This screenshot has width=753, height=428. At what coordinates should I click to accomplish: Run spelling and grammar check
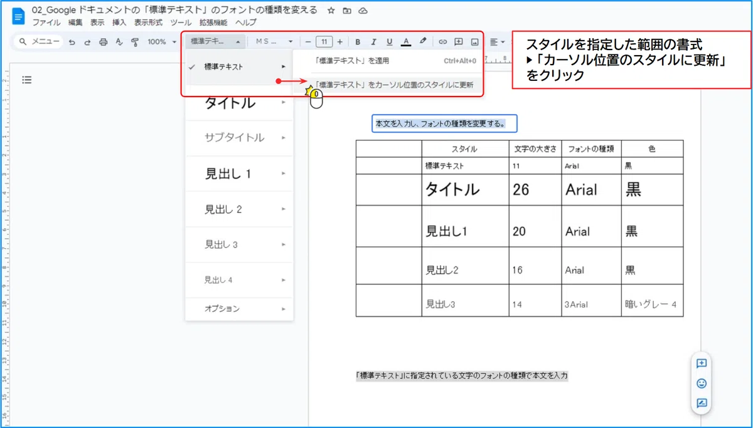point(119,42)
